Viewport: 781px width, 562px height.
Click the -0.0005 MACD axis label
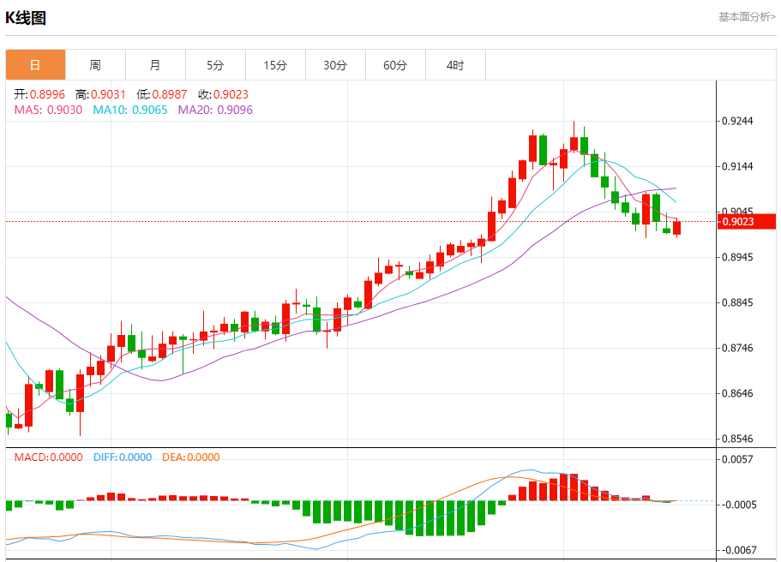(x=739, y=505)
